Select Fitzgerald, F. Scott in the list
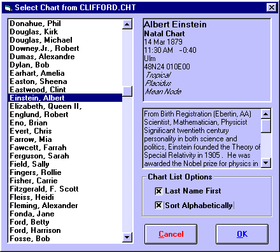Viewport: 280px width, 252px height. 65,189
